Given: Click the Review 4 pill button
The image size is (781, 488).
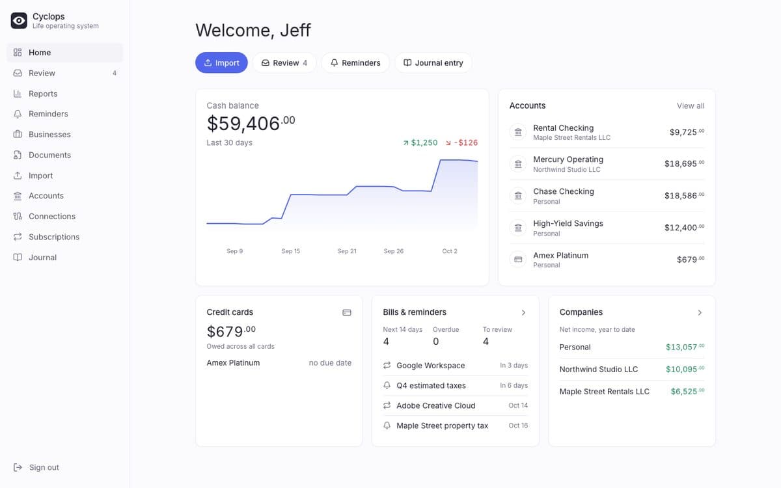Looking at the screenshot, I should point(284,62).
